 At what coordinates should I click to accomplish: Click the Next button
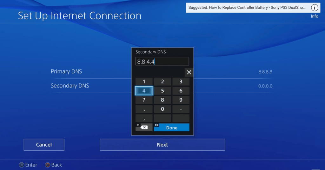click(x=162, y=145)
